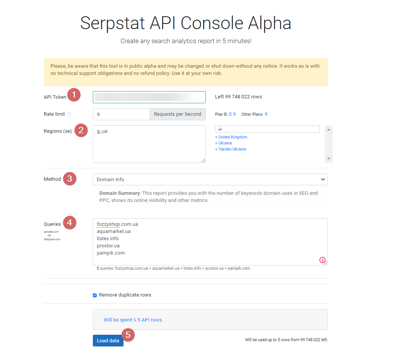Screen dimensions: 396x351
Task: Add United Kingdom region
Action: point(232,137)
